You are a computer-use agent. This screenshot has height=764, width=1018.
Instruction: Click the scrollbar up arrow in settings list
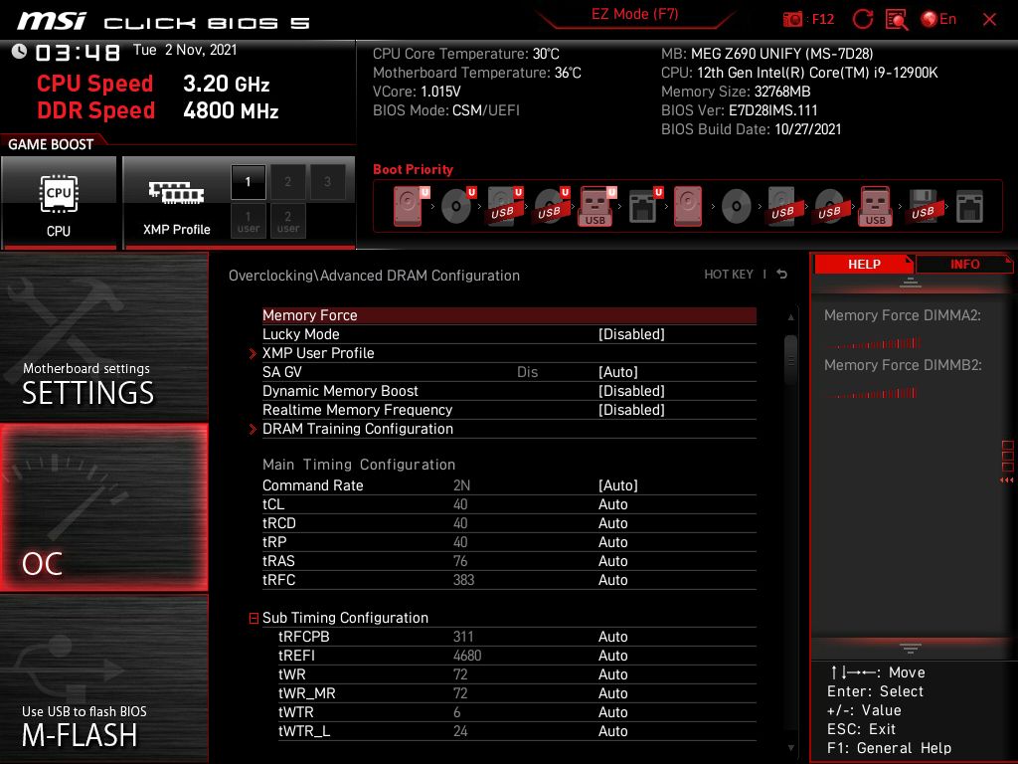(790, 317)
